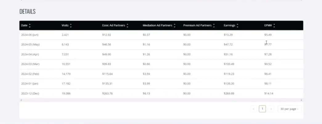Click sort arrows beside Mediation Ad Partners
The image size is (322, 124).
click(174, 25)
